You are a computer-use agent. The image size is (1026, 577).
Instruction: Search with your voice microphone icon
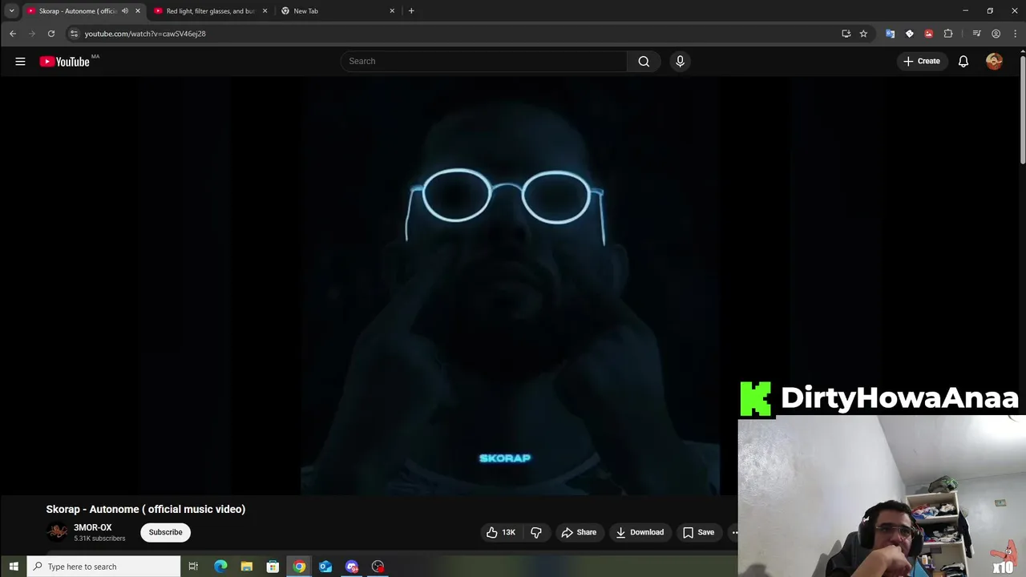[x=680, y=61]
